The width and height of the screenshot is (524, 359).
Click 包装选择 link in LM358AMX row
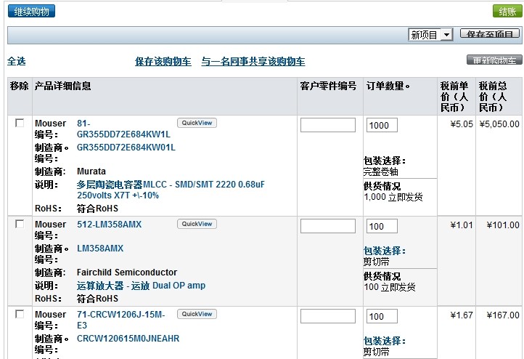point(385,251)
